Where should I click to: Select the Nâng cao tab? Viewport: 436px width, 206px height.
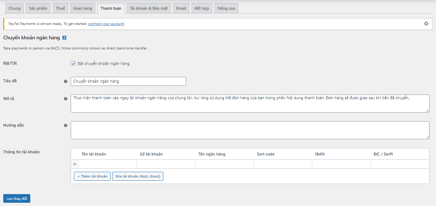(x=226, y=8)
